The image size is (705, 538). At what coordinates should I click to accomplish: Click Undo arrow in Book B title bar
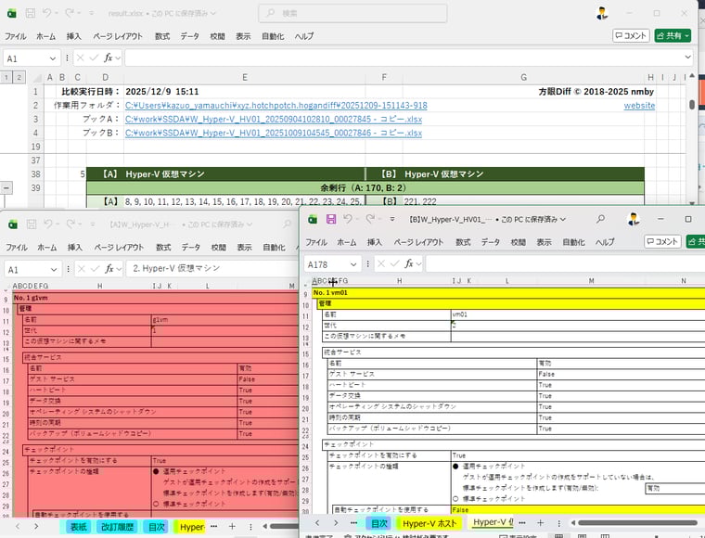coord(348,219)
